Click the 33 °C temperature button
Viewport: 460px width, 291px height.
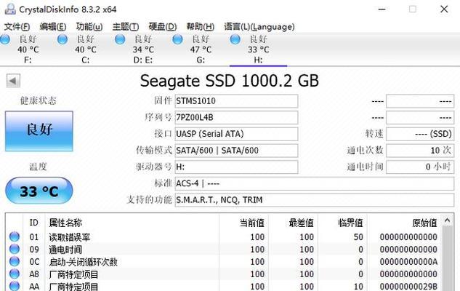39,191
